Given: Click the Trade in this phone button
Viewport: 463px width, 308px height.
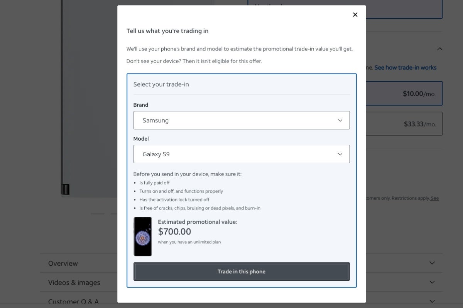Looking at the screenshot, I should pos(242,271).
